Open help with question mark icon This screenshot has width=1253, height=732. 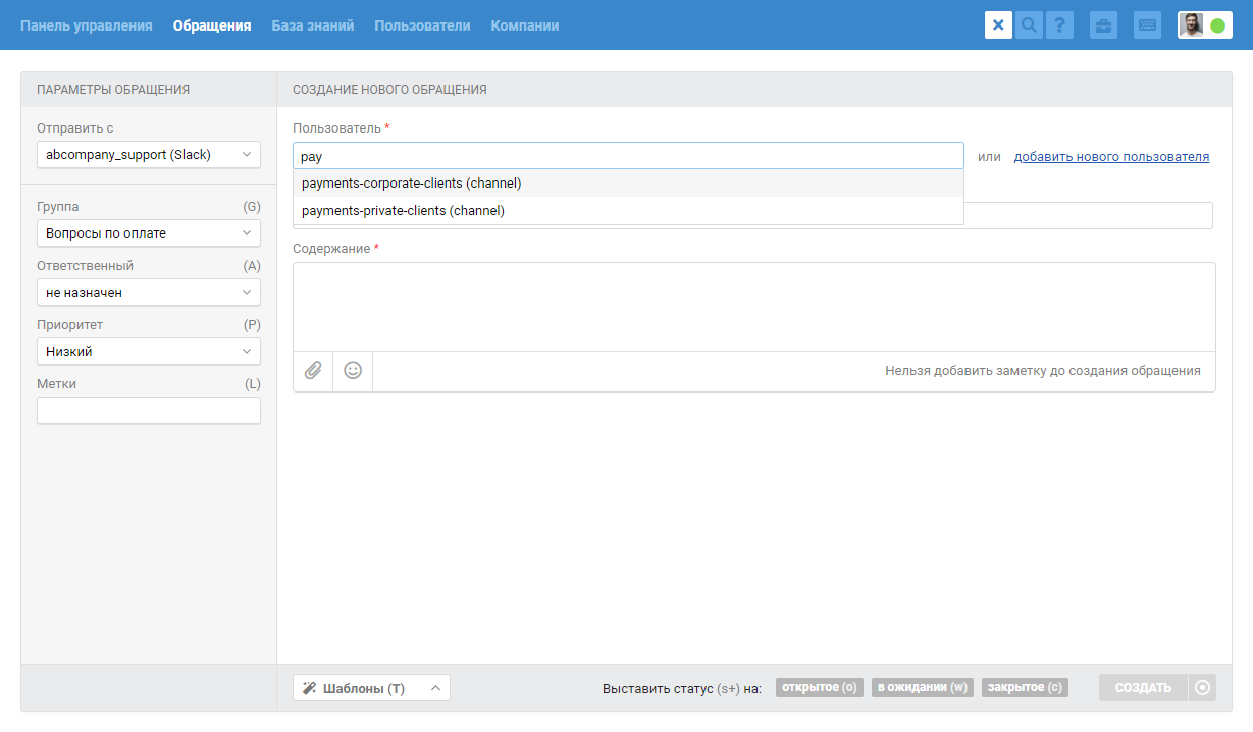tap(1059, 25)
